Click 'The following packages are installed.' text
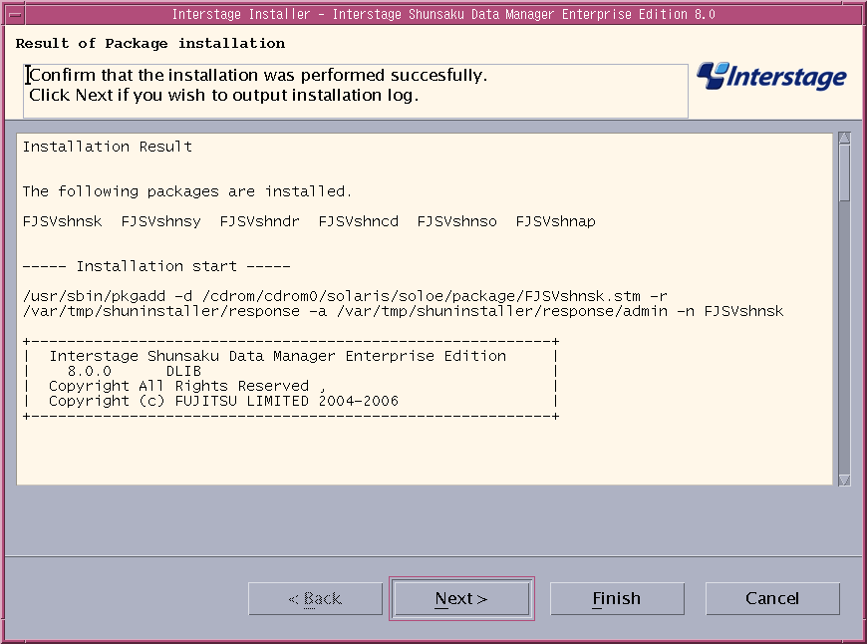867x644 pixels. click(x=187, y=191)
